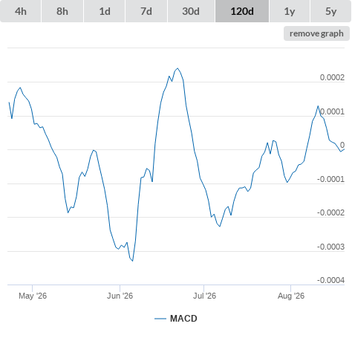Show the 5y time range
Image resolution: width=352 pixels, height=338 pixels.
[x=330, y=11]
